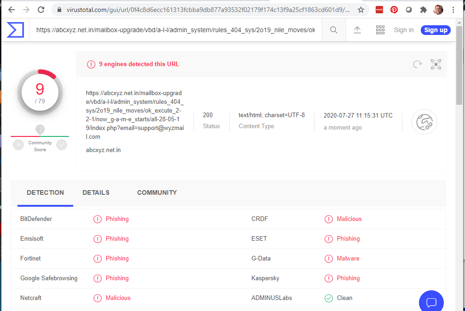
Task: Open the apps grid menu icon
Action: coord(380,30)
